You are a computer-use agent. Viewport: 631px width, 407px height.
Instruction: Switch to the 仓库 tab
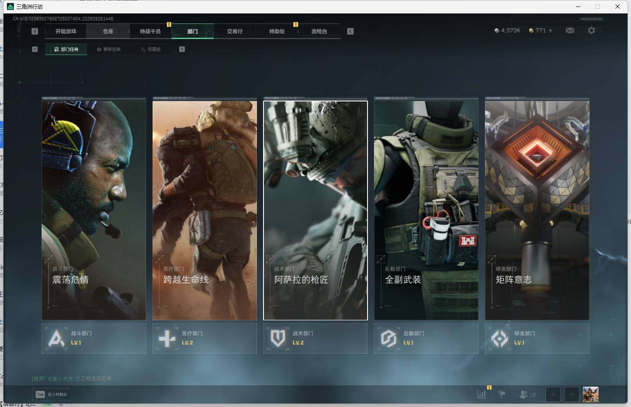point(108,31)
